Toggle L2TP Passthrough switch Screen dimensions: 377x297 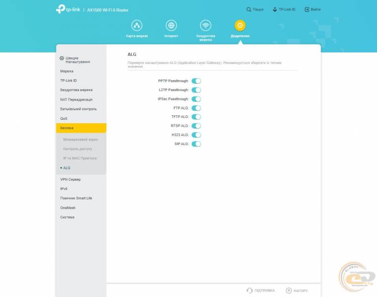[x=196, y=90]
